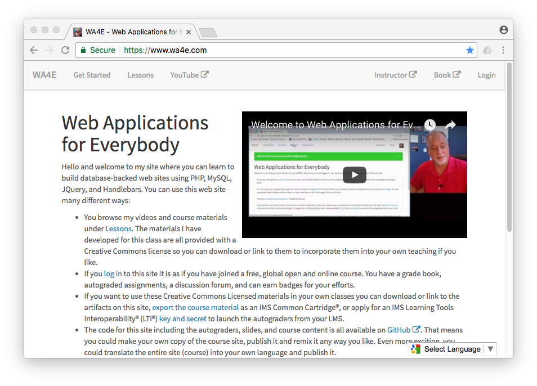The image size is (537, 386).
Task: Click the red macOS window close button
Action: (34, 30)
